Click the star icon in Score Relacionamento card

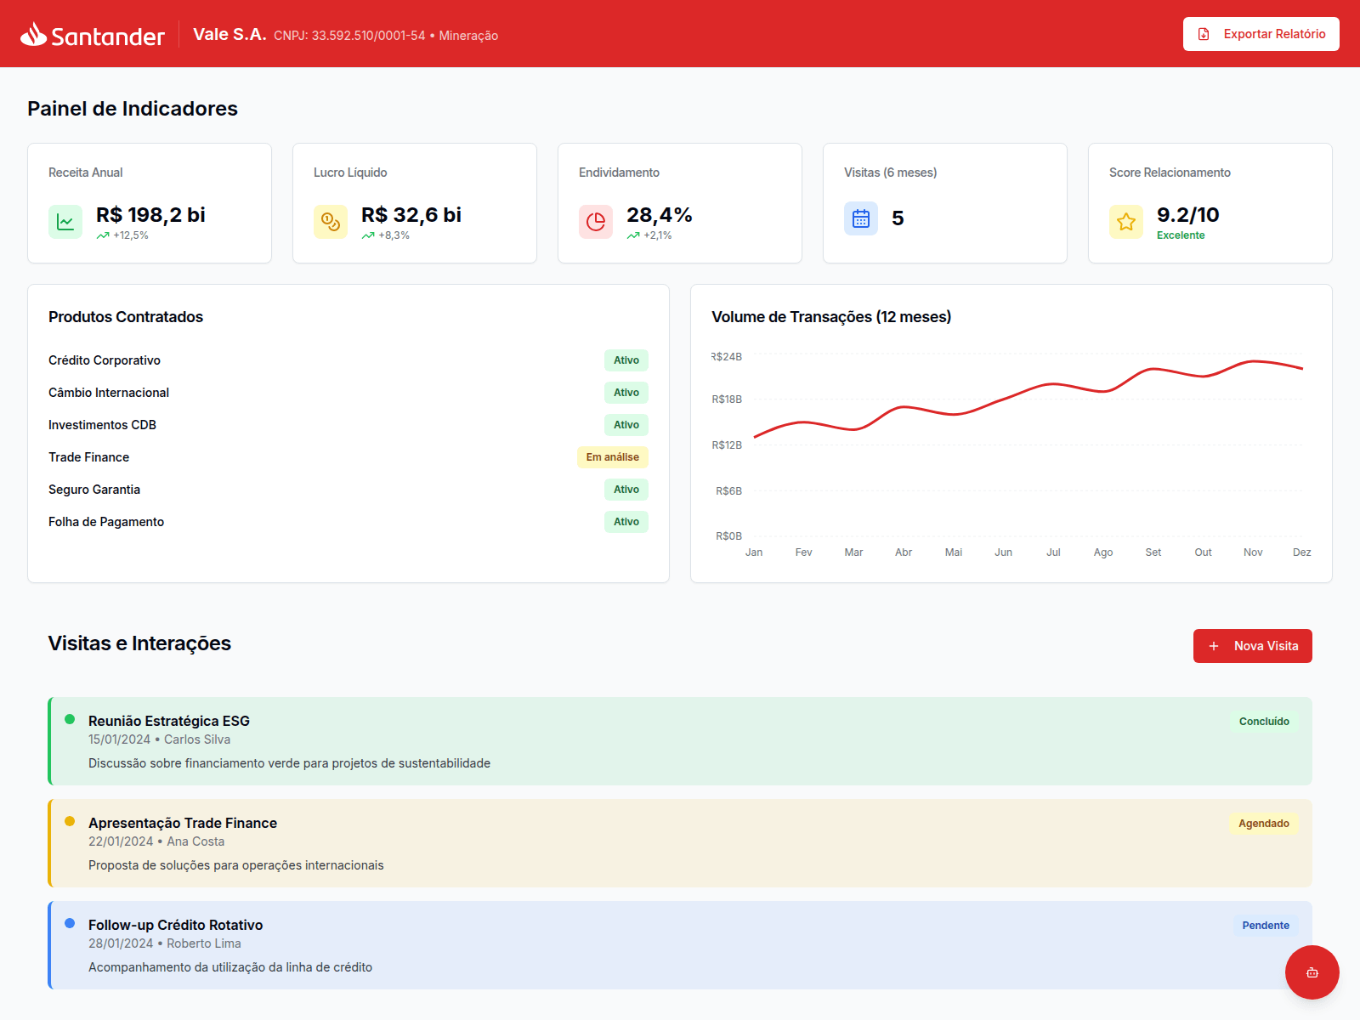(x=1126, y=222)
